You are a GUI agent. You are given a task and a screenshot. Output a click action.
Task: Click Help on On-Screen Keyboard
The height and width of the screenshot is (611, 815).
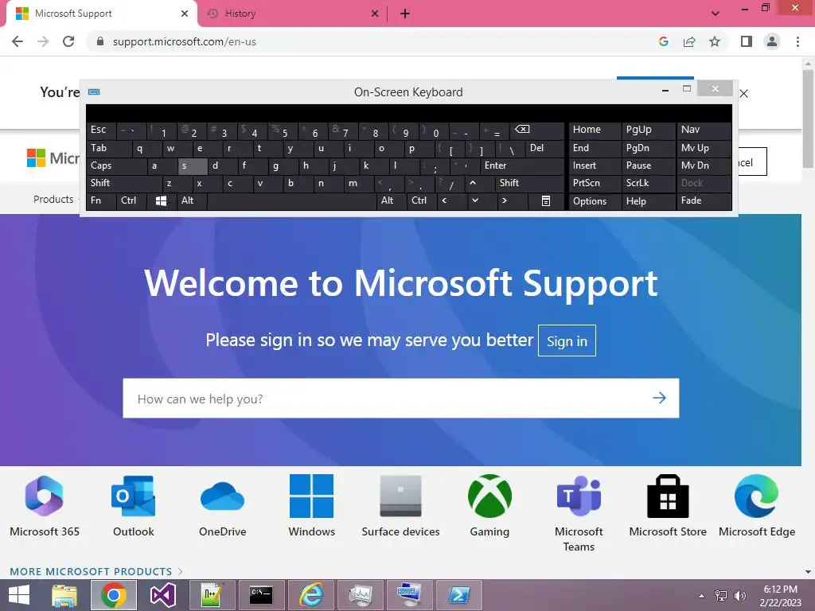click(648, 200)
